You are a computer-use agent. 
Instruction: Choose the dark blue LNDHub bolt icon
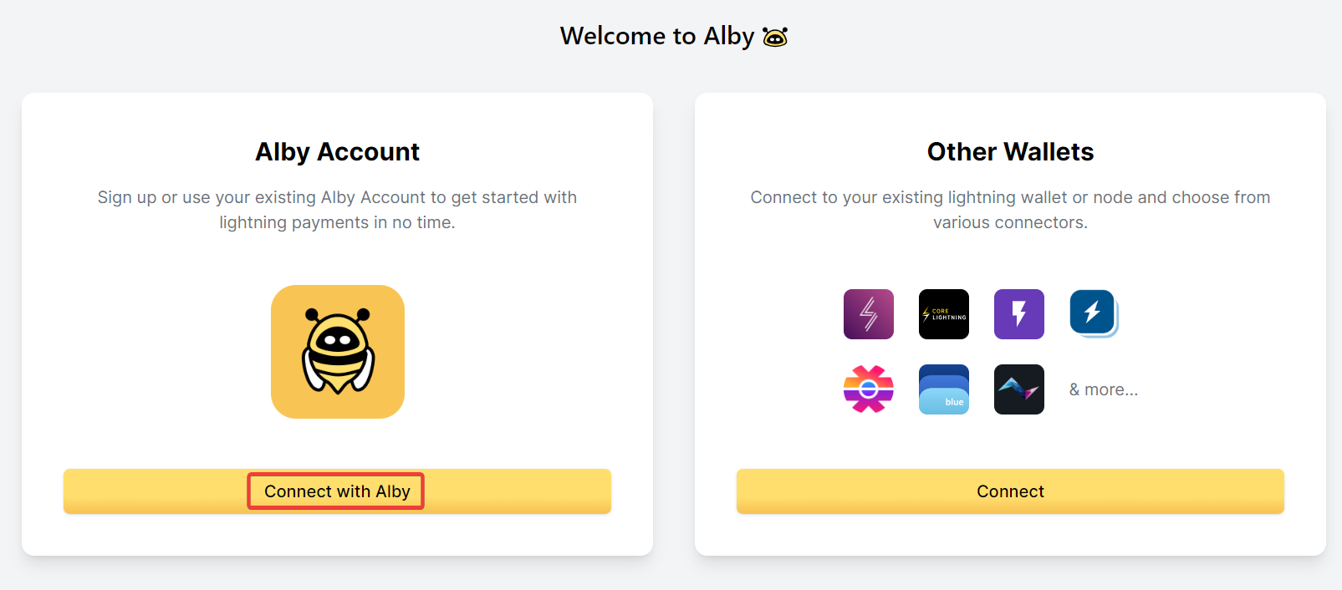point(1093,313)
